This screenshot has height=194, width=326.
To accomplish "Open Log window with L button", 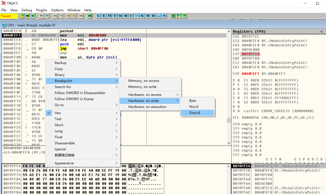I will click(99, 16).
